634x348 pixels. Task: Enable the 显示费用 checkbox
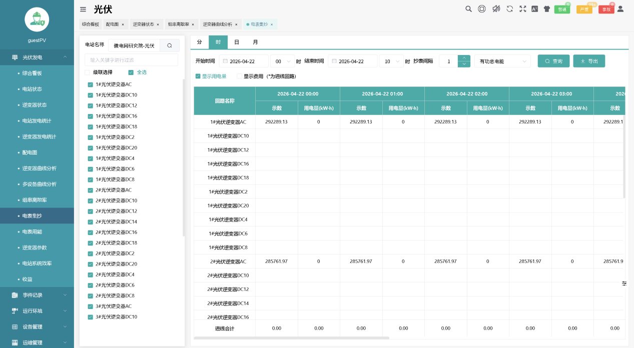pos(240,76)
